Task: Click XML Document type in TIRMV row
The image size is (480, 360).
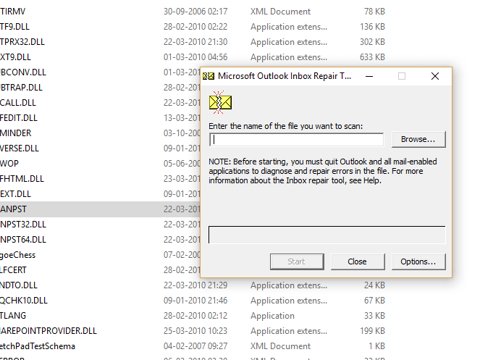Action: point(280,12)
